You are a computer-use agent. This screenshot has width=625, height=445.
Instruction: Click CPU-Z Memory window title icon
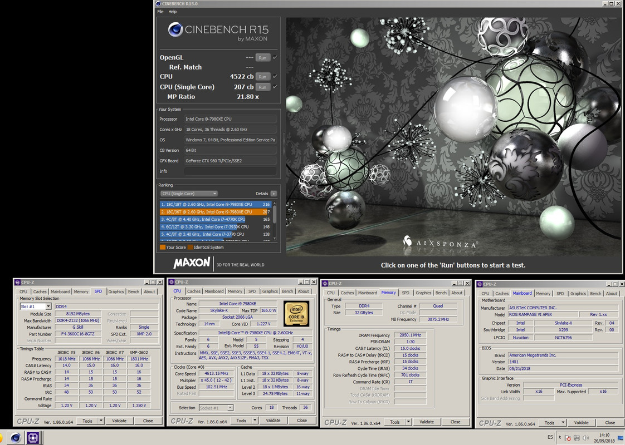point(325,283)
